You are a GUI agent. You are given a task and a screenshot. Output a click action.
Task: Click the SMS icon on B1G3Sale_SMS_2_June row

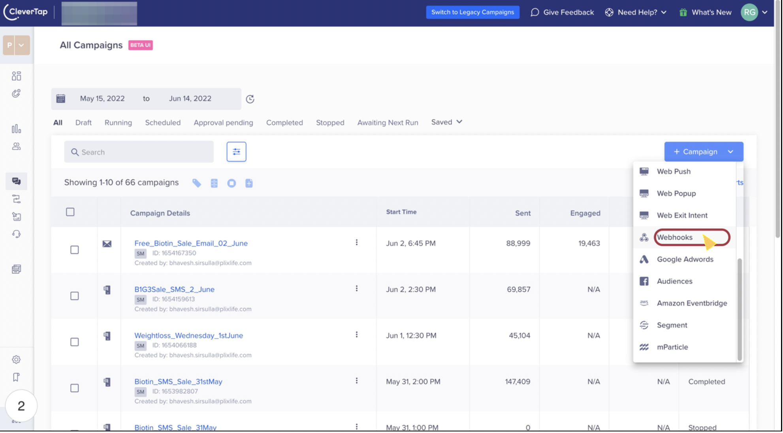[107, 290]
